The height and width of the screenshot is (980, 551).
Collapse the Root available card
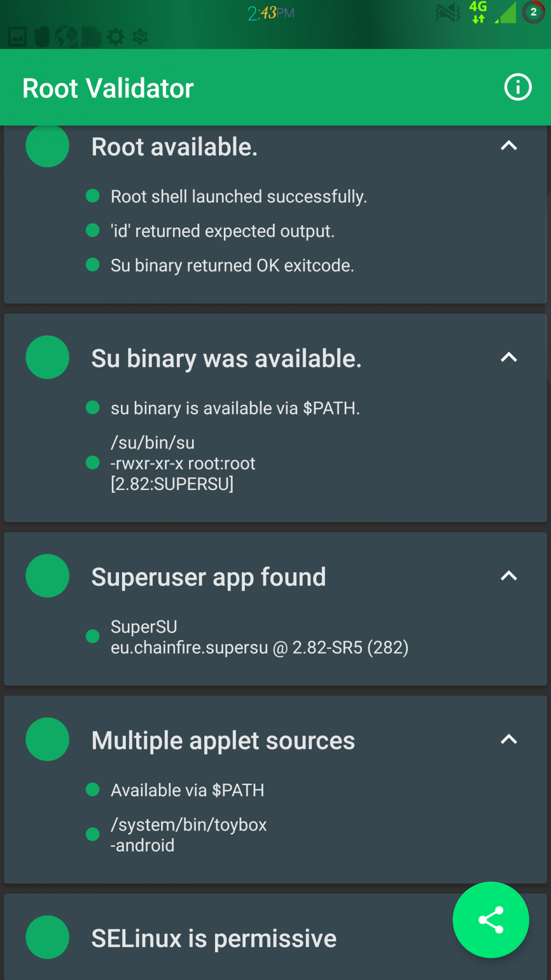pos(509,146)
